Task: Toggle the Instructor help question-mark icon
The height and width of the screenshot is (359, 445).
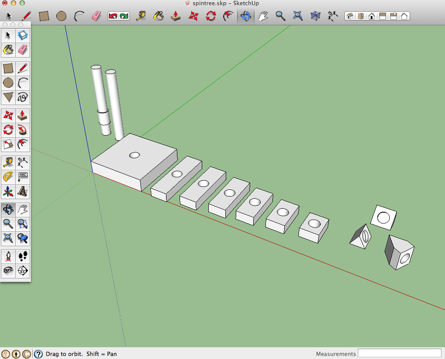Action: pos(38,354)
